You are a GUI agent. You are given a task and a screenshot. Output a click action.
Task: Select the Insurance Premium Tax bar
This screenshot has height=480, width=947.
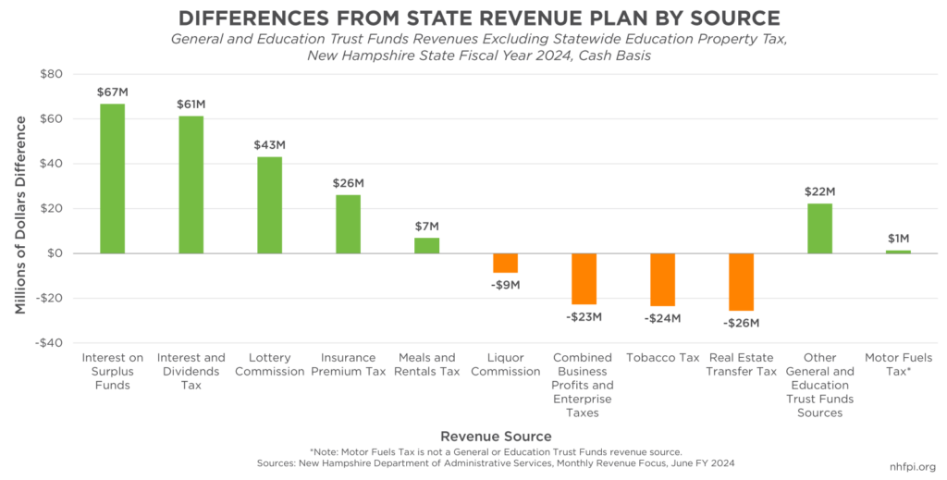348,224
